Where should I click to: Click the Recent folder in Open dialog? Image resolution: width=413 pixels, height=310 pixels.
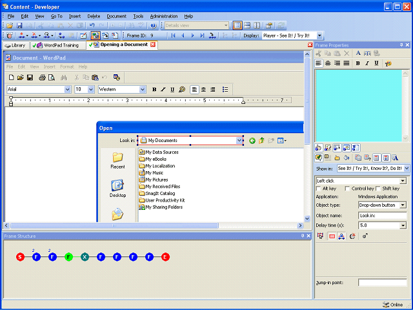pyautogui.click(x=117, y=160)
